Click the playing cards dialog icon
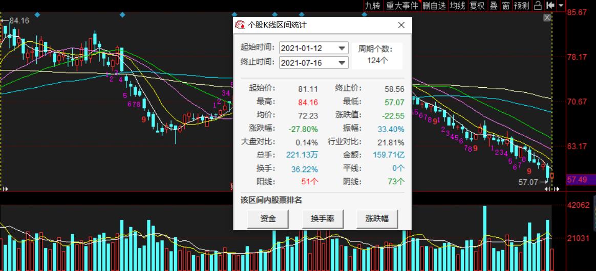The image size is (596, 271). coord(240,25)
